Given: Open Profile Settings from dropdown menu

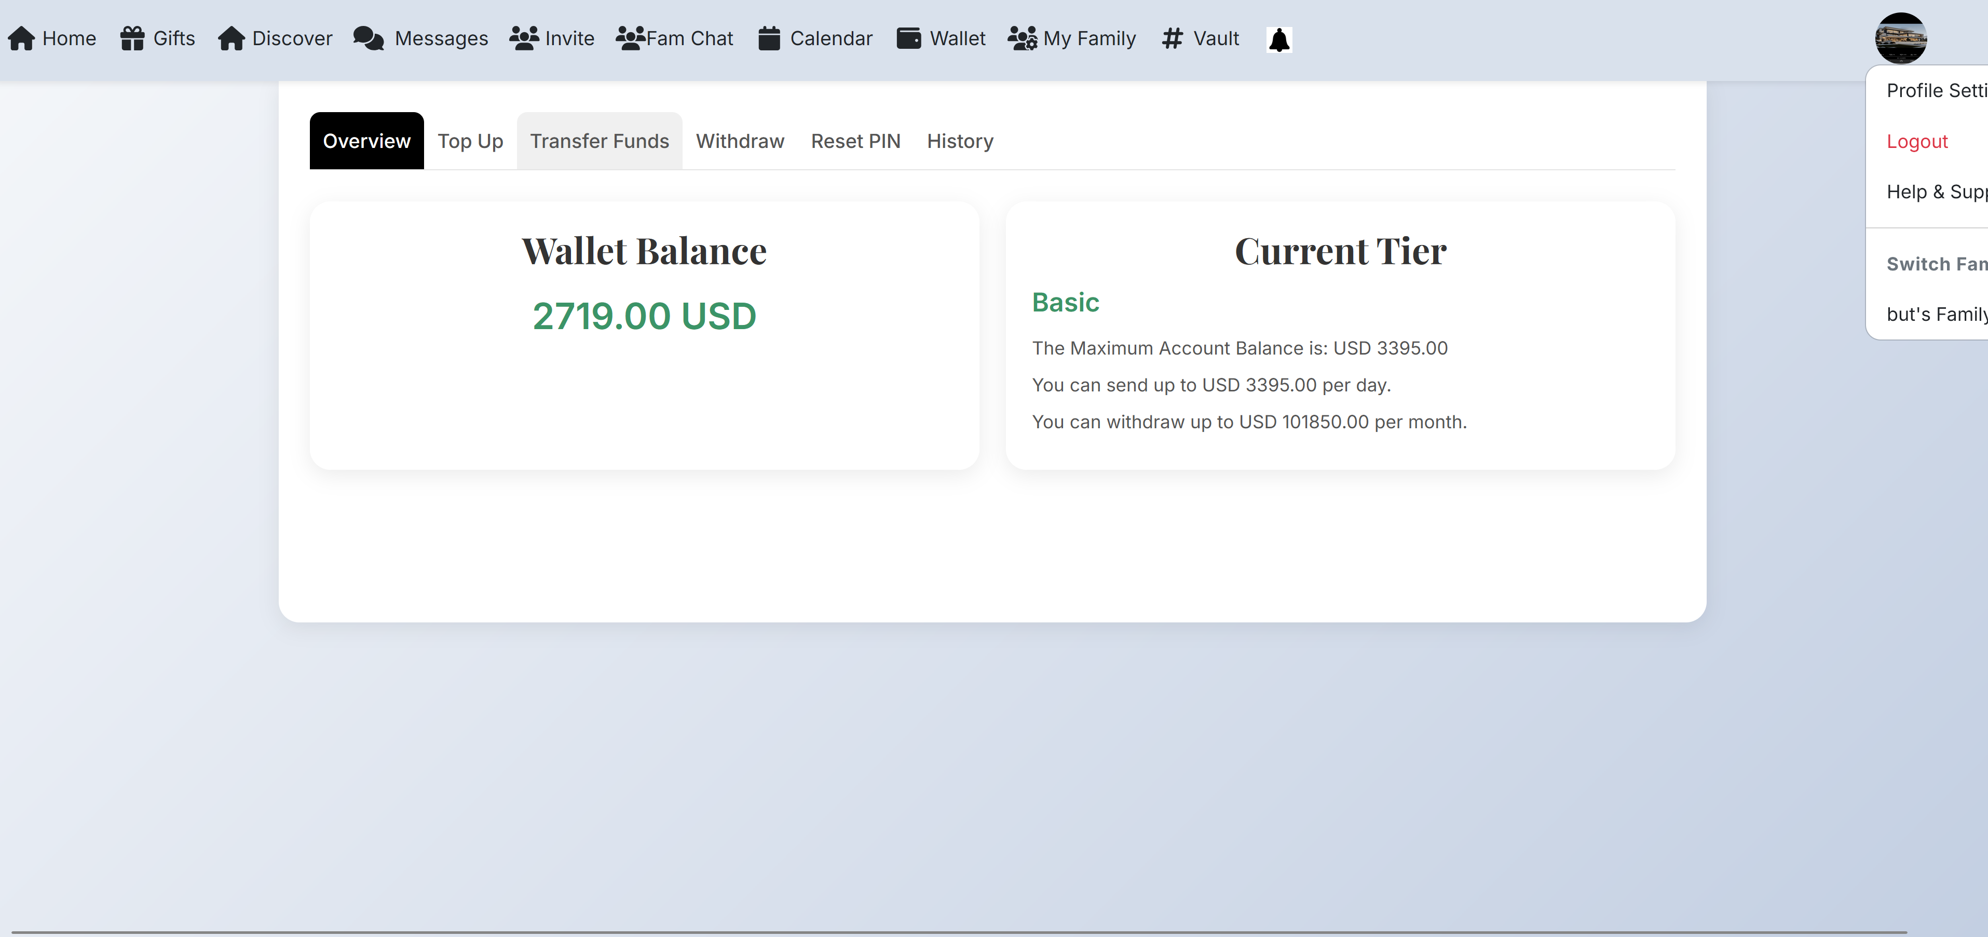Looking at the screenshot, I should pos(1936,91).
